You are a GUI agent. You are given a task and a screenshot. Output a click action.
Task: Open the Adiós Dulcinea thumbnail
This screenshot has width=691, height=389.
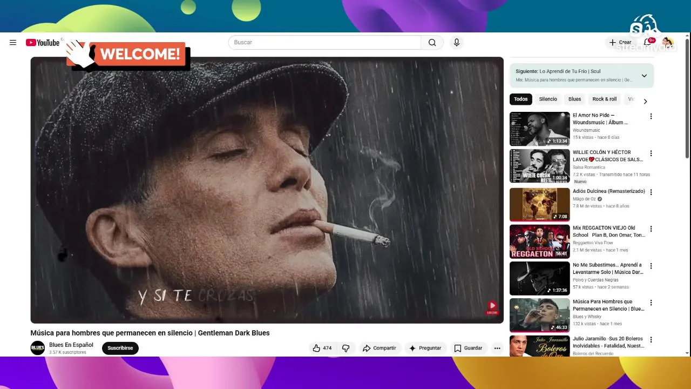tap(540, 205)
